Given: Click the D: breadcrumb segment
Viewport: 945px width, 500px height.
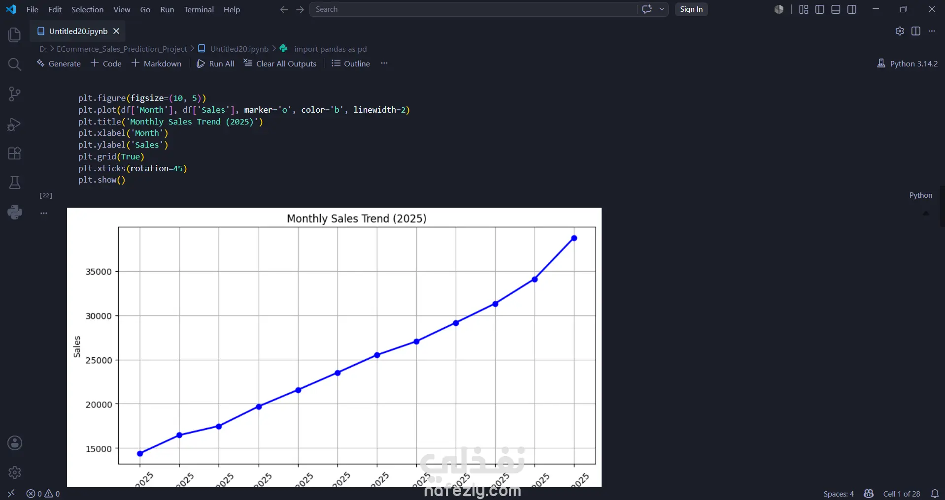Looking at the screenshot, I should pos(43,49).
